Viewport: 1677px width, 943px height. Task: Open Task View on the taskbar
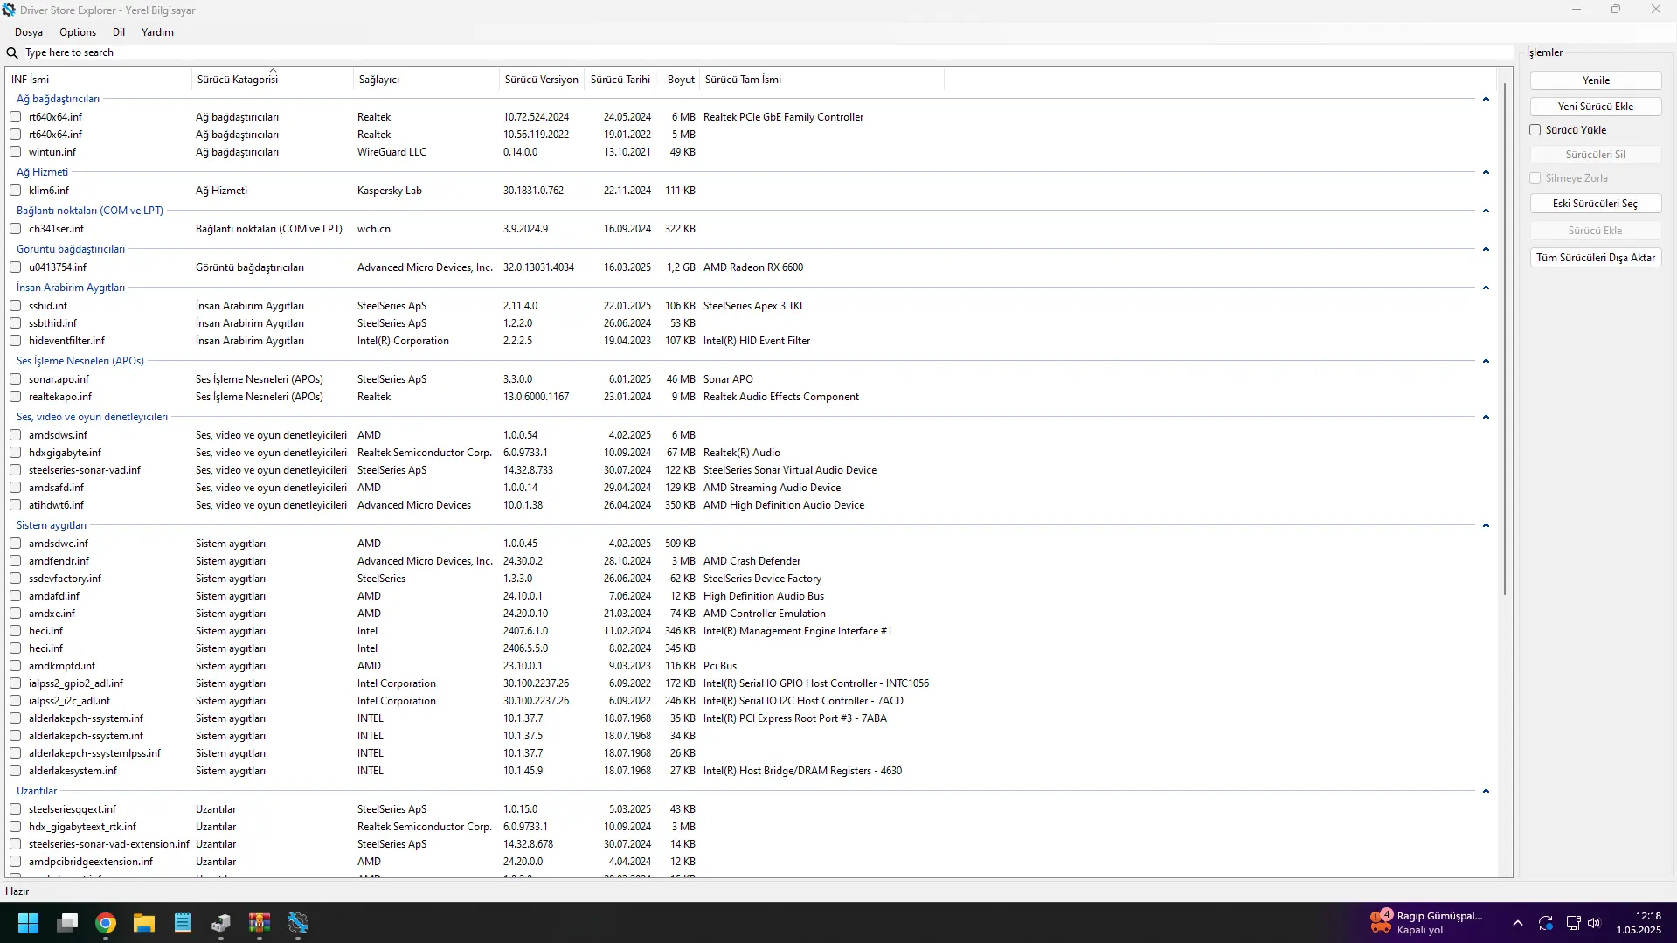coord(67,923)
